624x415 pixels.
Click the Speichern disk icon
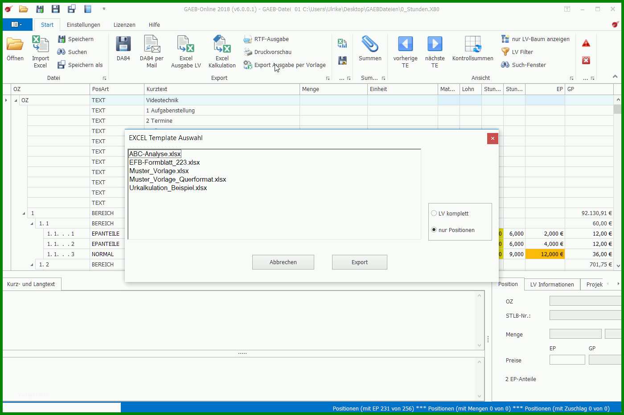[x=62, y=39]
